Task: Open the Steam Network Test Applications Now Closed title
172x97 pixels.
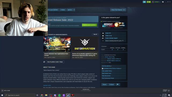Action: pyautogui.click(x=56, y=54)
